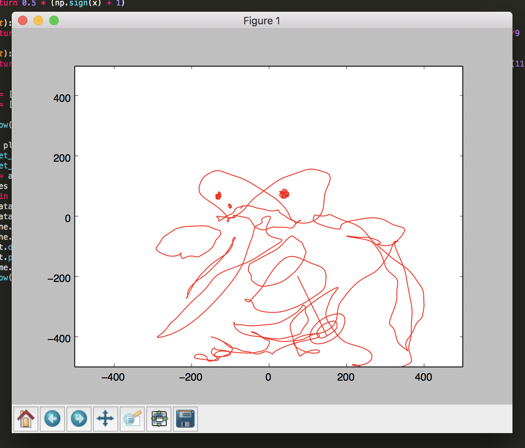Click the np.sign(x) code line in the editor behind
The height and width of the screenshot is (448, 525).
tap(63, 3)
